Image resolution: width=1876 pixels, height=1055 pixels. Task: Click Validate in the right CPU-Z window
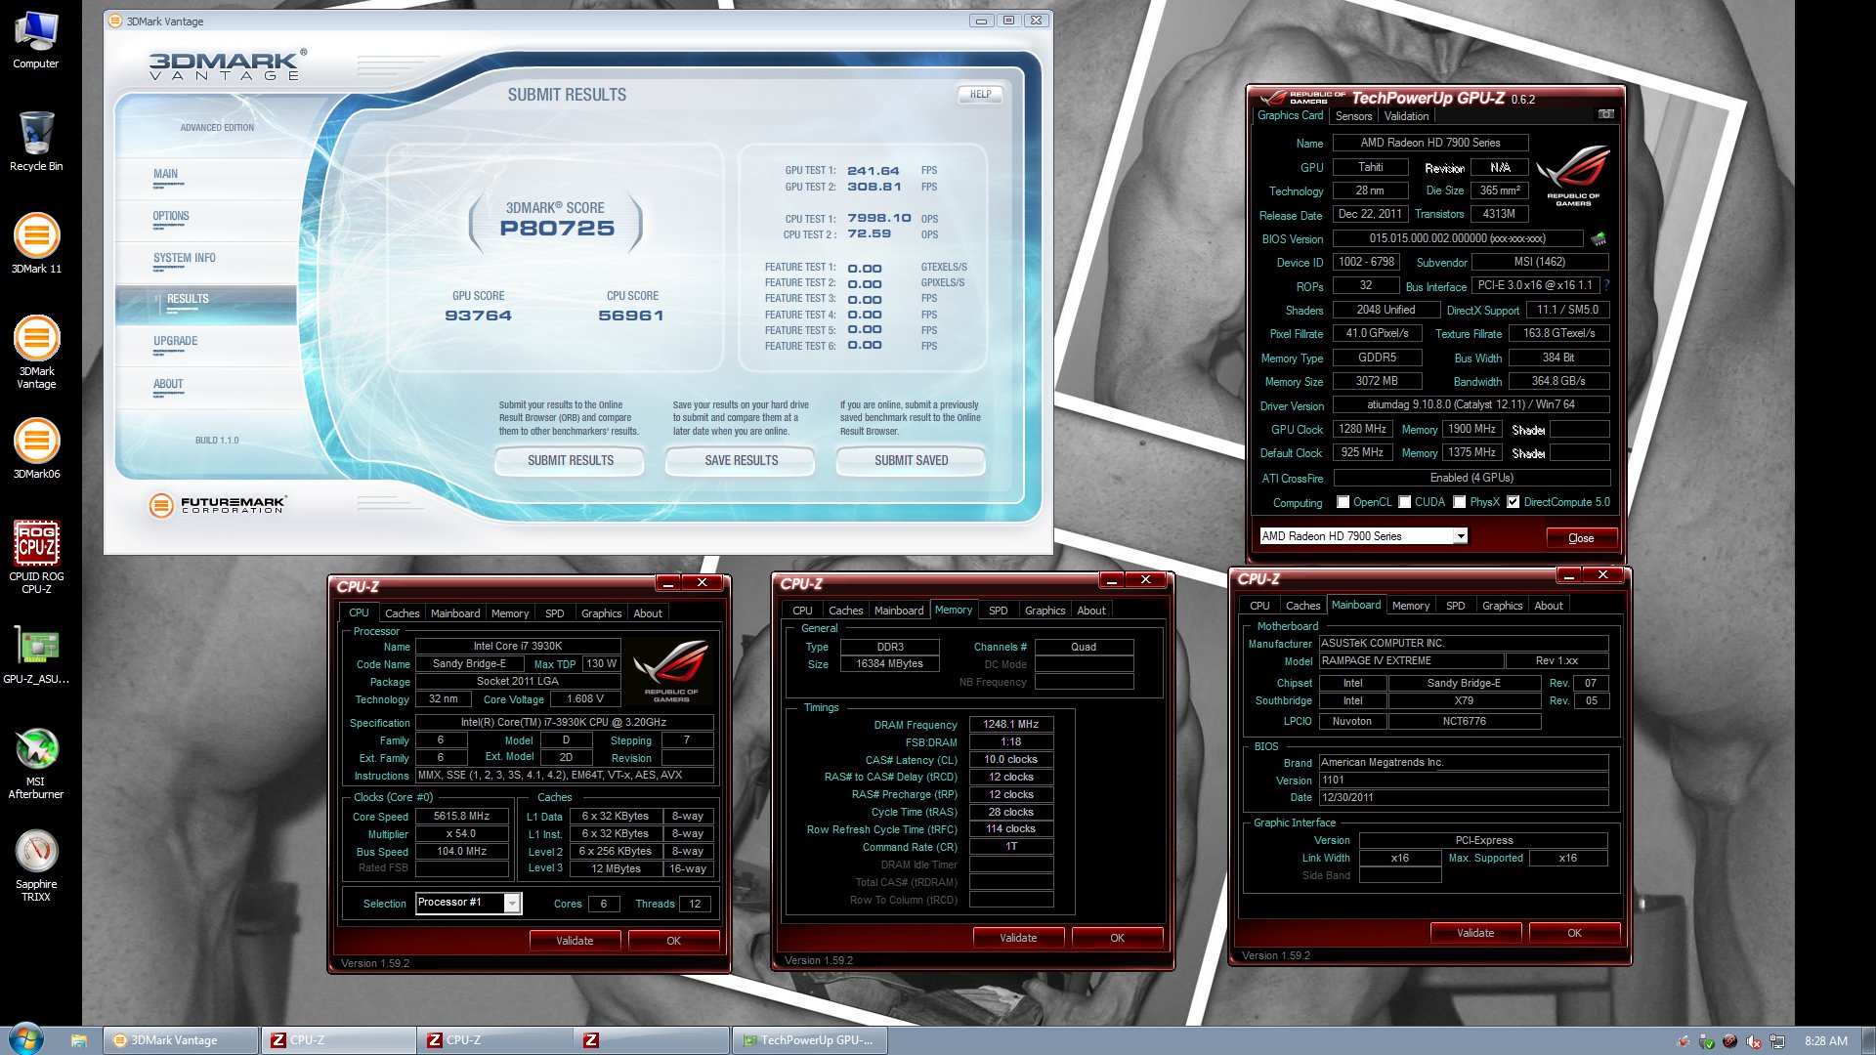(1475, 933)
